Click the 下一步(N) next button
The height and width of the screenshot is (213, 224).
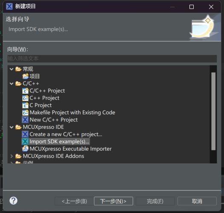pyautogui.click(x=113, y=201)
